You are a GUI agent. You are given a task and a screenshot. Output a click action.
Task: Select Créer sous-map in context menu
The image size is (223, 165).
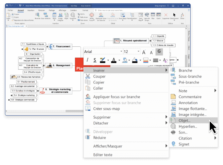(126, 109)
